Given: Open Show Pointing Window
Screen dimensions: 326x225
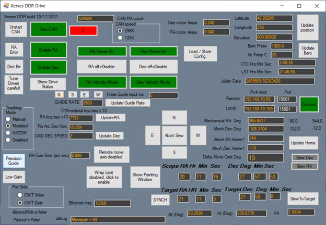Looking at the screenshot, I should click(x=145, y=177).
